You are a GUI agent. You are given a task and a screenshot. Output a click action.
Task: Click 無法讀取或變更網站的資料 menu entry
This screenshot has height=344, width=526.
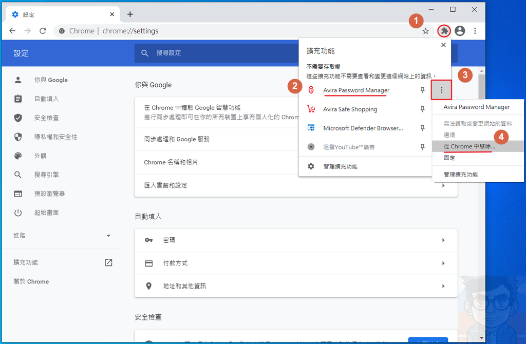coord(478,123)
